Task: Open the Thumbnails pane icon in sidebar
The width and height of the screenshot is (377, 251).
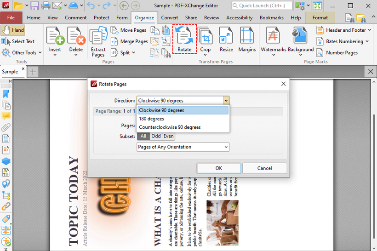Action: pyautogui.click(x=6, y=105)
